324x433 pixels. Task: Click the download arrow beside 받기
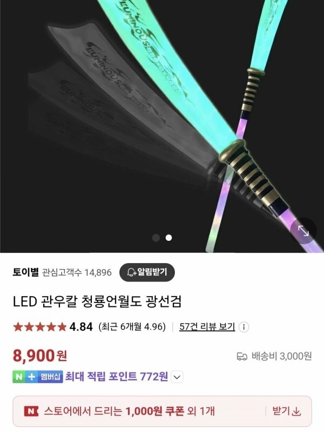click(296, 412)
